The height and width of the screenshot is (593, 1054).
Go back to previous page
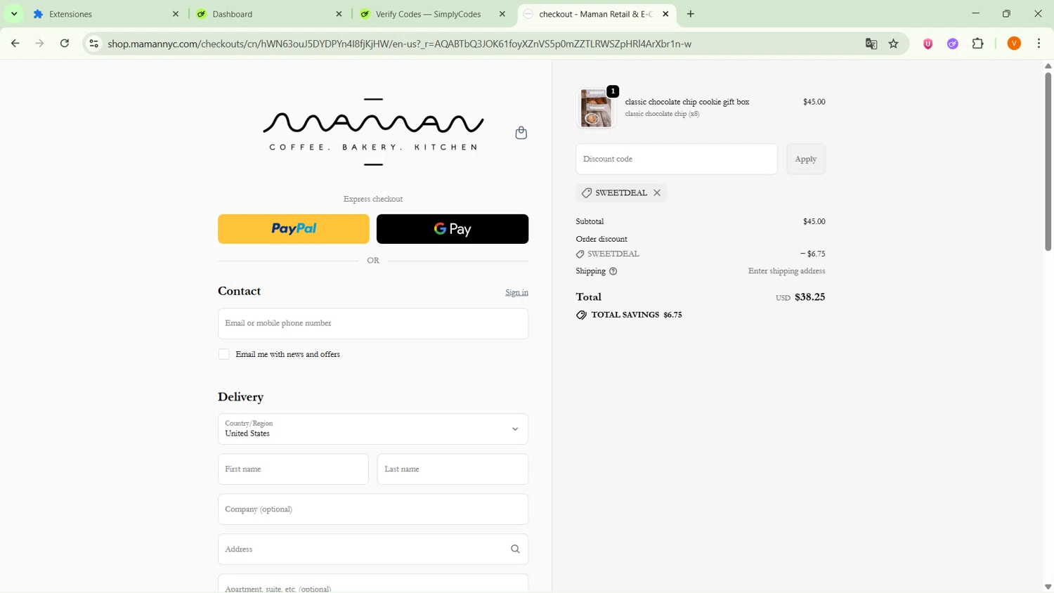[15, 44]
